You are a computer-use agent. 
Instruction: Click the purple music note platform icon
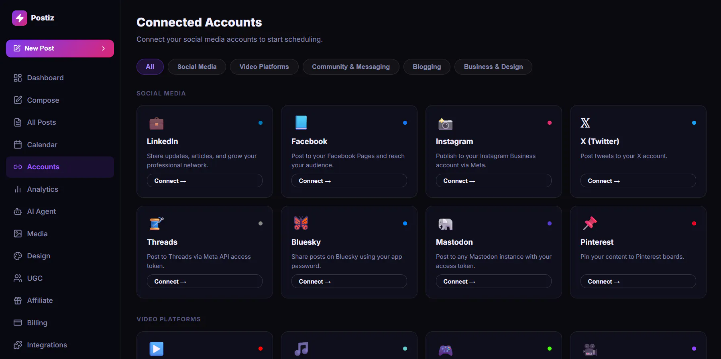pyautogui.click(x=301, y=349)
